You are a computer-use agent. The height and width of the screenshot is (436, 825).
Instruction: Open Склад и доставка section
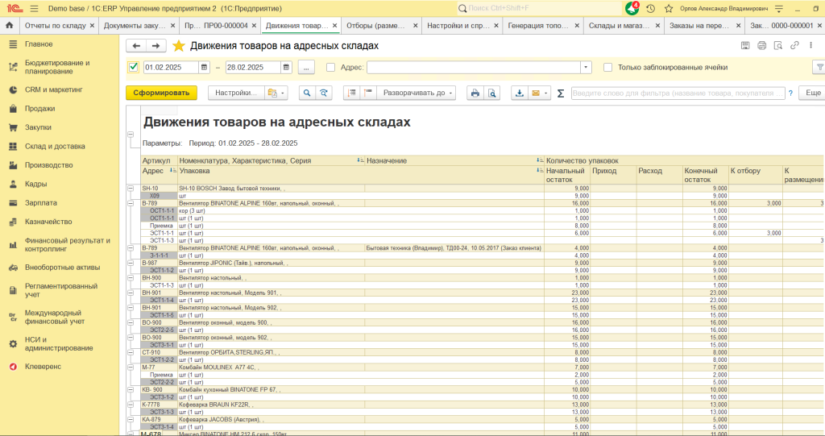pyautogui.click(x=55, y=147)
